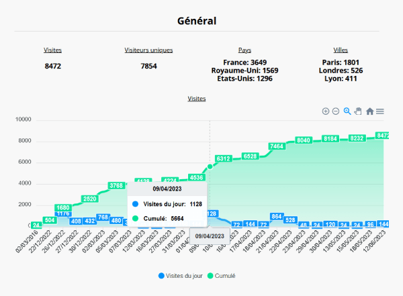Click the highlighted green point on 09/04/2023
This screenshot has width=403, height=296.
pyautogui.click(x=210, y=166)
